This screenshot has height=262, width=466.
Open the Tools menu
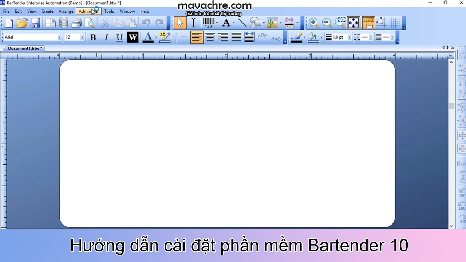(x=109, y=11)
